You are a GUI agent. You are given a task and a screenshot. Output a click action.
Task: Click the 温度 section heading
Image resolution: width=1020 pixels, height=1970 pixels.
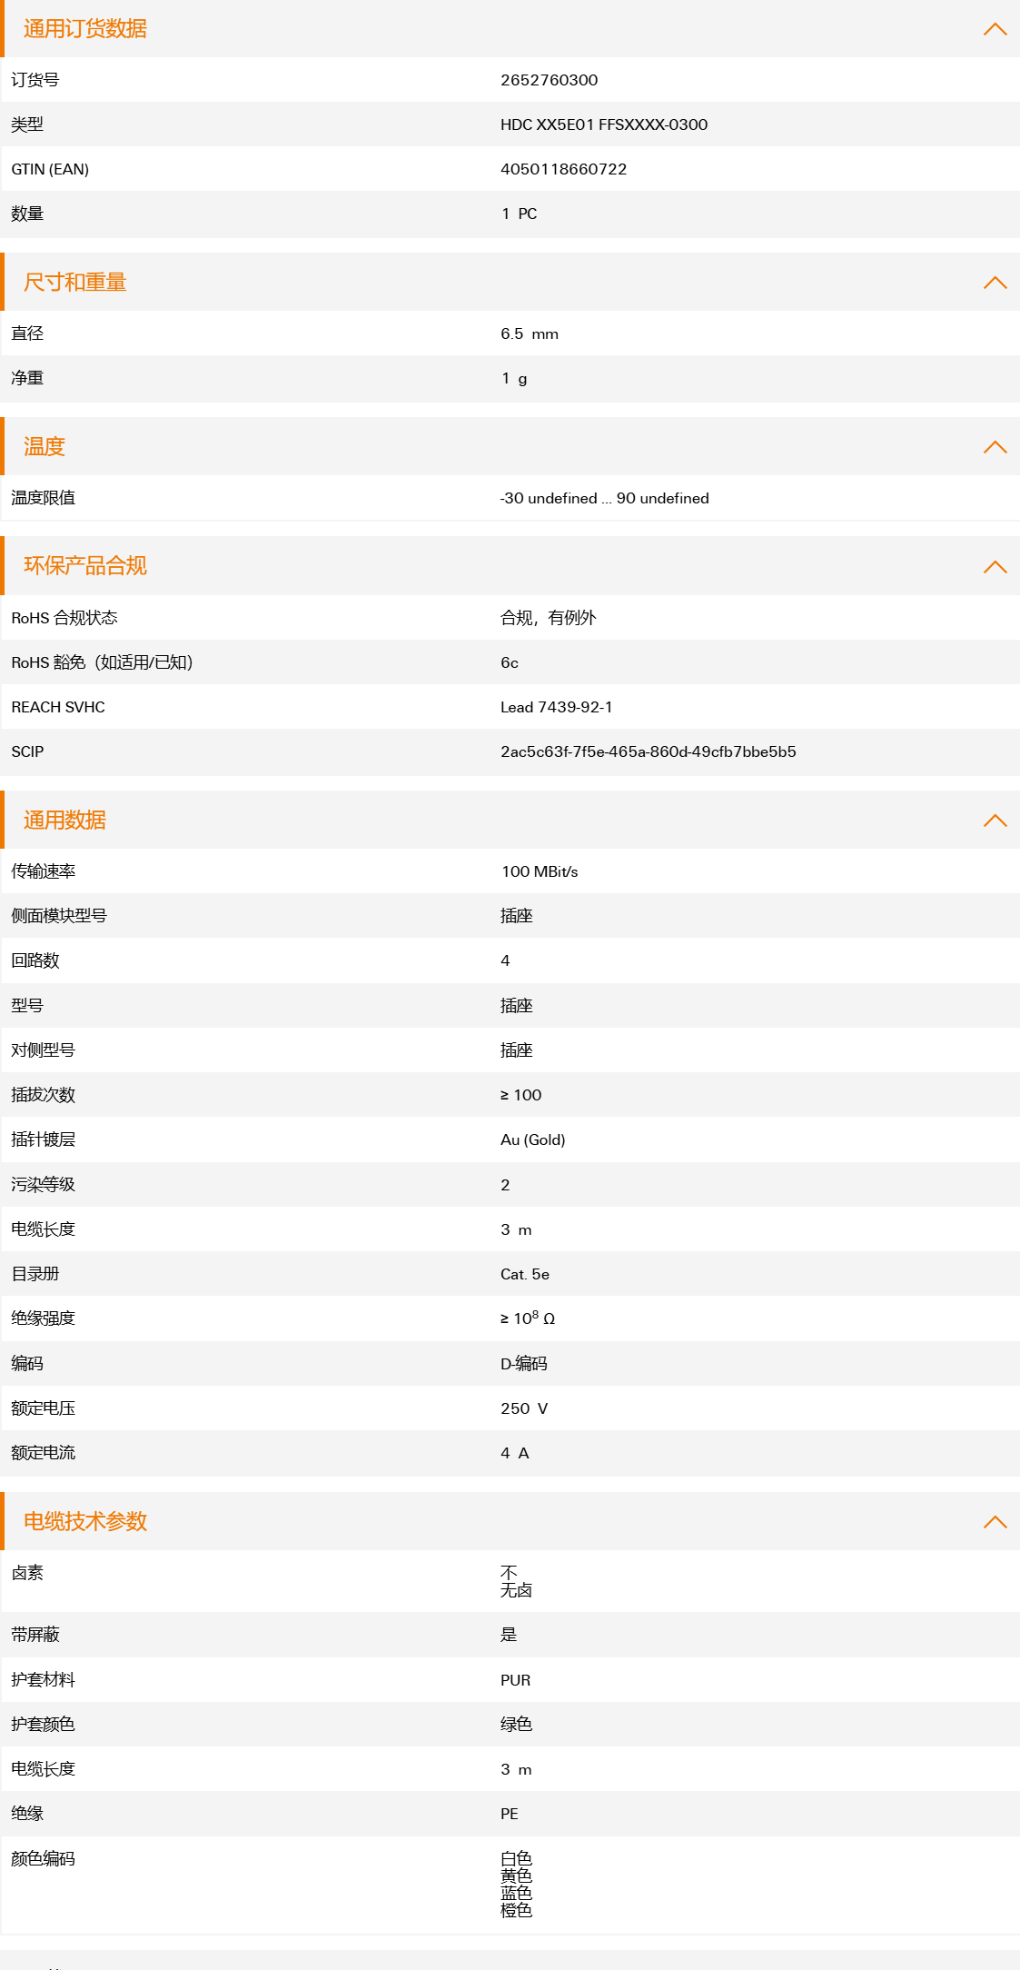(45, 447)
